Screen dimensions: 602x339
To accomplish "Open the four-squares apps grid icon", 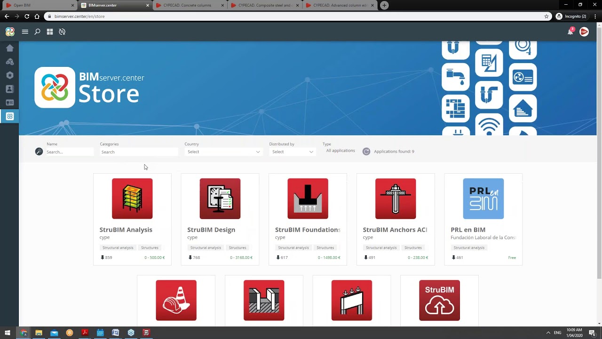I will [50, 32].
